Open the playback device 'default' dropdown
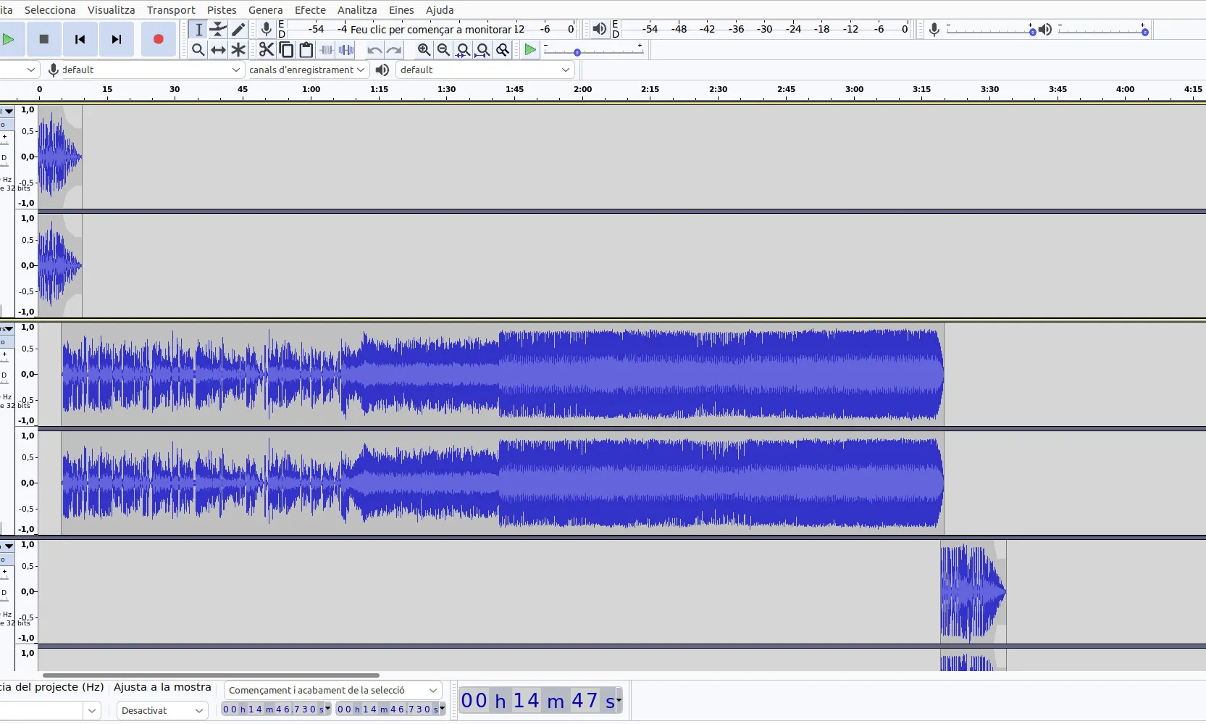The image size is (1206, 724). pyautogui.click(x=485, y=70)
